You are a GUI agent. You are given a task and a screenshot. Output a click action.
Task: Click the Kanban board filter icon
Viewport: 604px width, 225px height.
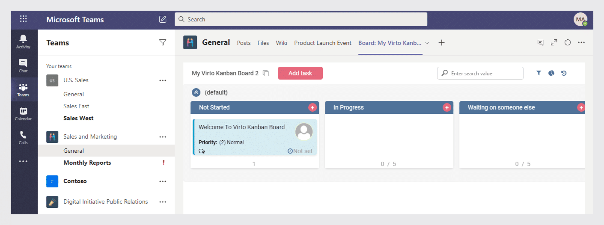click(539, 73)
